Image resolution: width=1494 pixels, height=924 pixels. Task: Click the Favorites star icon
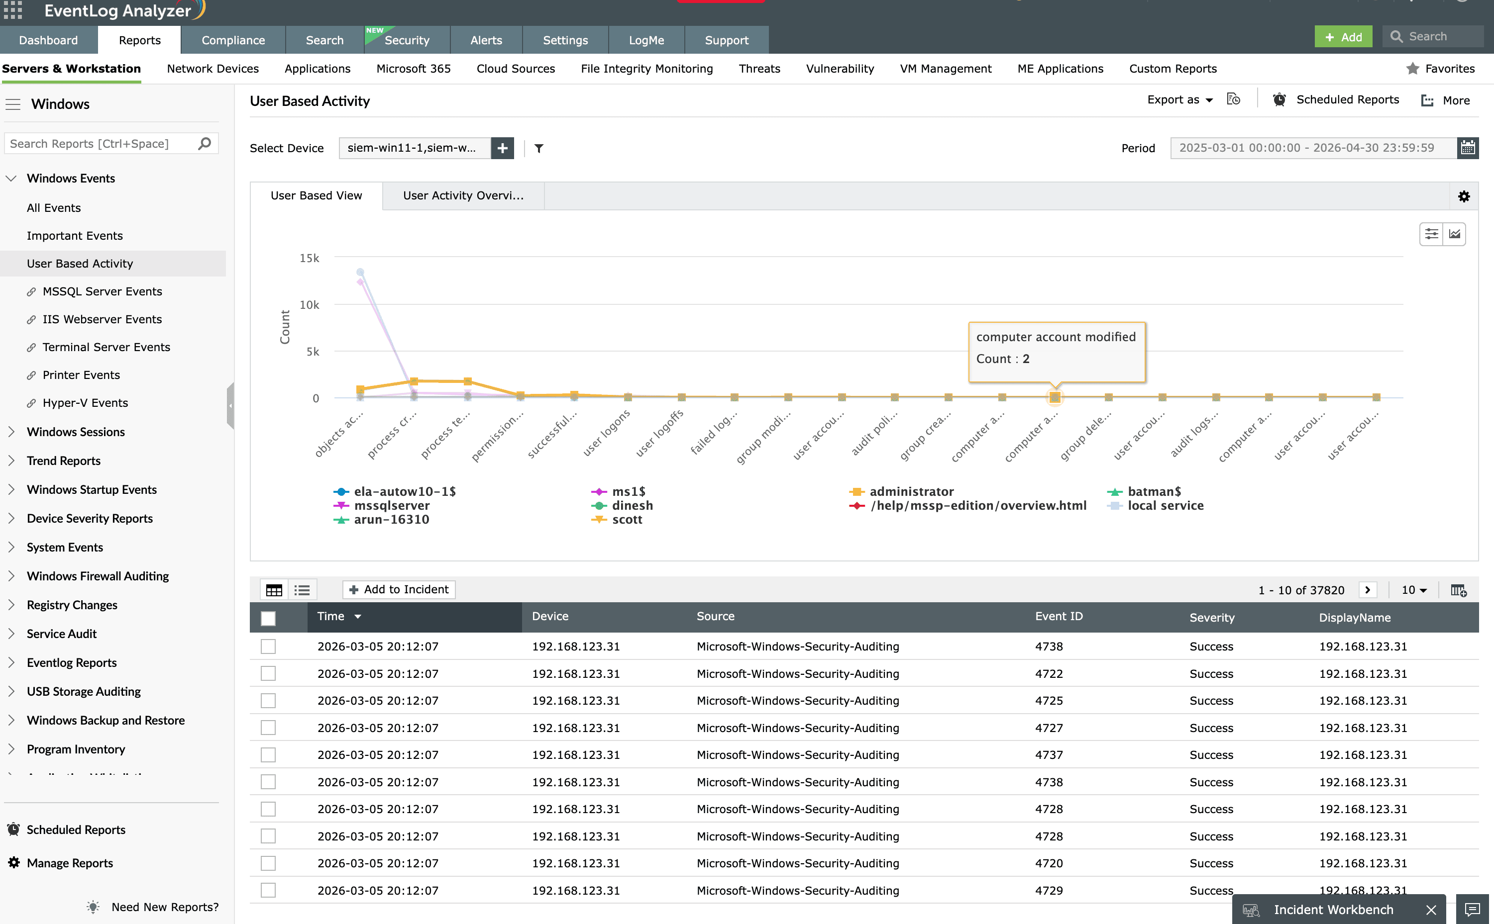(1413, 69)
